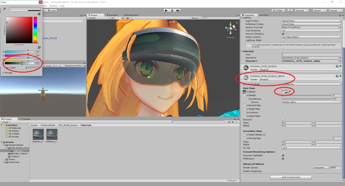345x186 pixels.
Task: Open the settings gear for hololens_circle_texture
Action: [x=340, y=66]
